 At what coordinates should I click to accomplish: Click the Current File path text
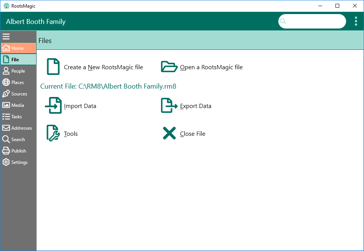tap(108, 86)
